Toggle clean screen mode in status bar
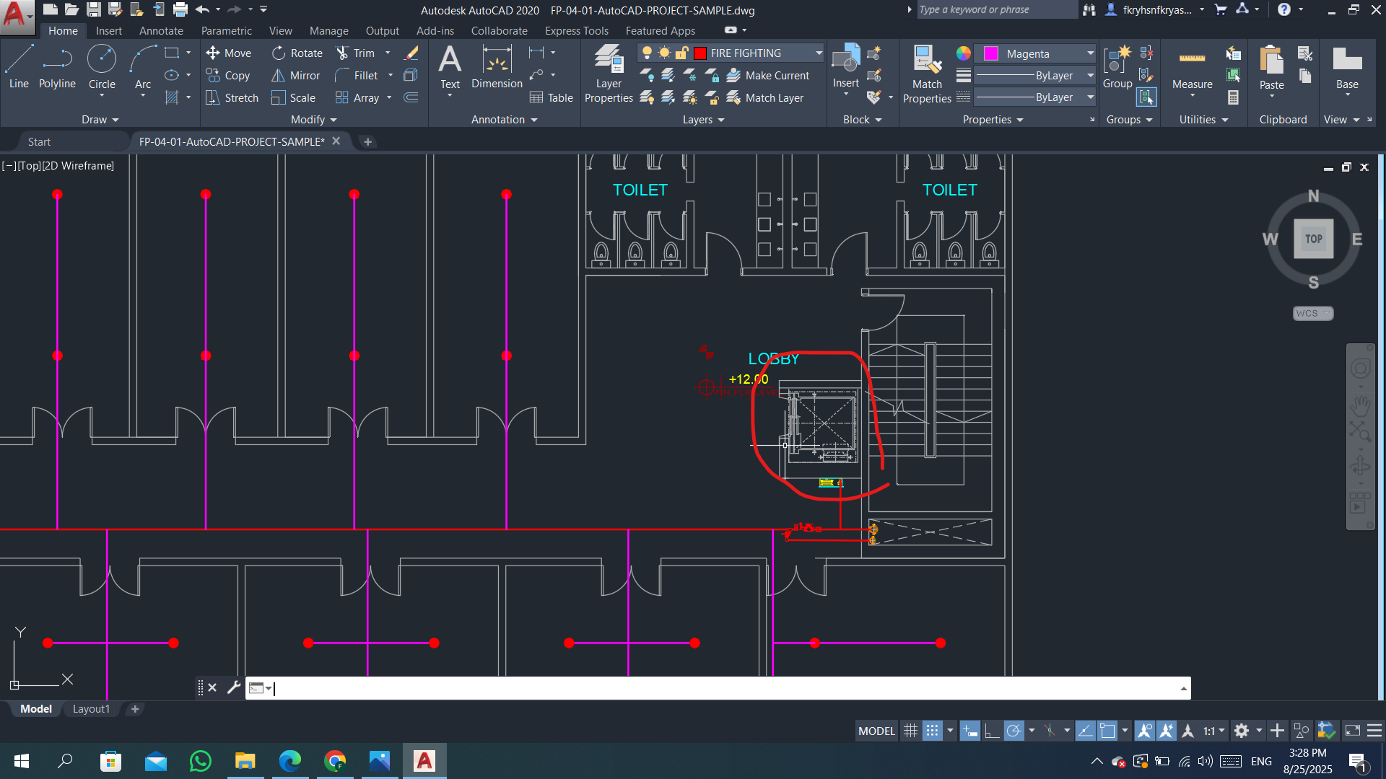 [1353, 731]
